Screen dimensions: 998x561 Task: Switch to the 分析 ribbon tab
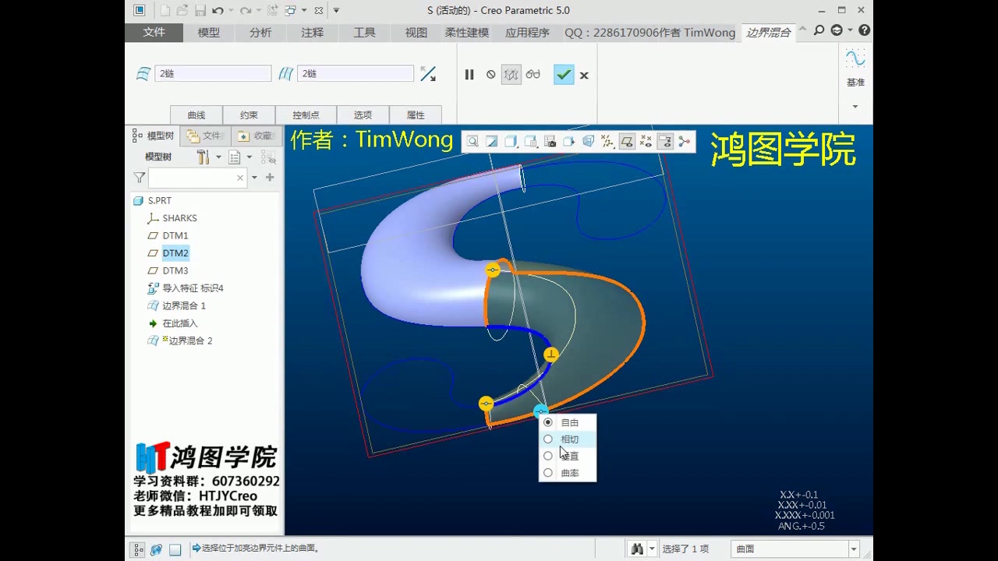point(260,32)
